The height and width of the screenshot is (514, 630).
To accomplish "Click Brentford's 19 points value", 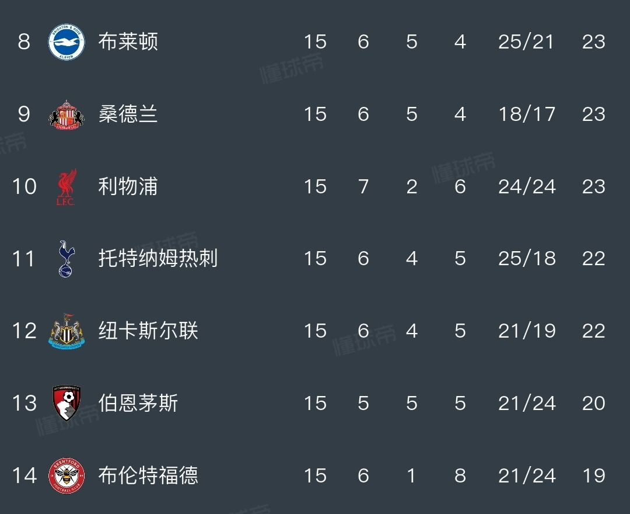I will [593, 475].
